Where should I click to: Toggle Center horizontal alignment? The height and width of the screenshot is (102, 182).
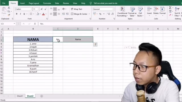(55, 14)
